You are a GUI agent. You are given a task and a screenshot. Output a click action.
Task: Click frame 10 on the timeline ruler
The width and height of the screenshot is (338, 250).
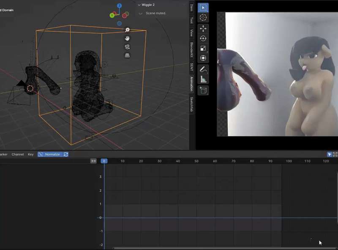(x=123, y=161)
